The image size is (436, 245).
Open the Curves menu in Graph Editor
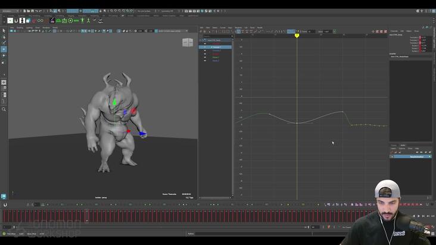[223, 28]
